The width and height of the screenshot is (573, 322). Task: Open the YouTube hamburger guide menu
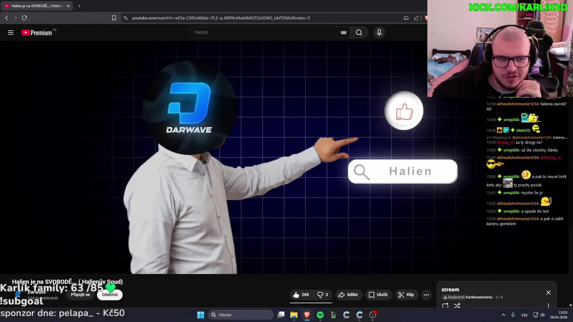(x=11, y=33)
